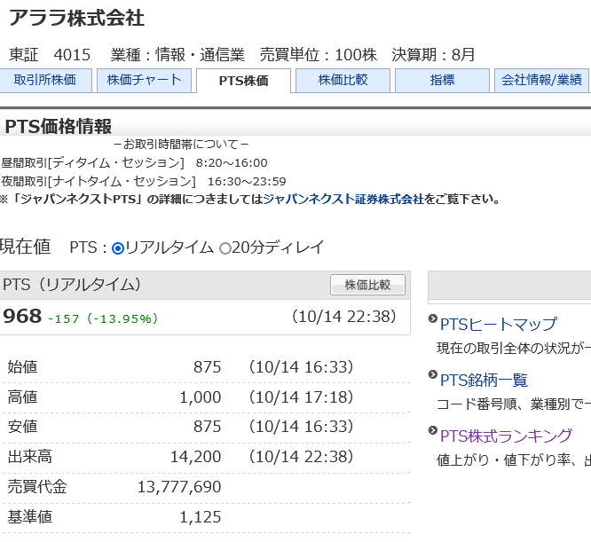Open the 株価比較 tab

tap(343, 80)
